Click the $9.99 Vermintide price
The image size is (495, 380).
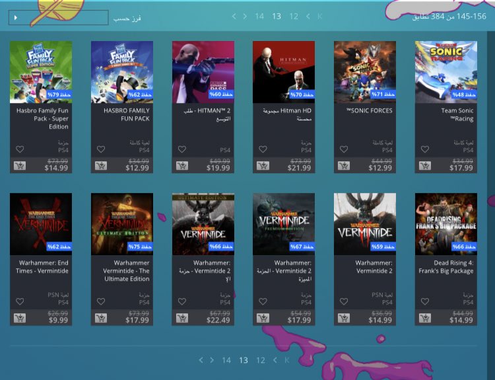tap(58, 321)
